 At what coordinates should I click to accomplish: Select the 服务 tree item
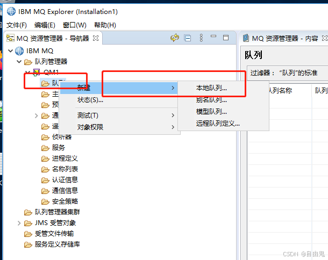59,148
